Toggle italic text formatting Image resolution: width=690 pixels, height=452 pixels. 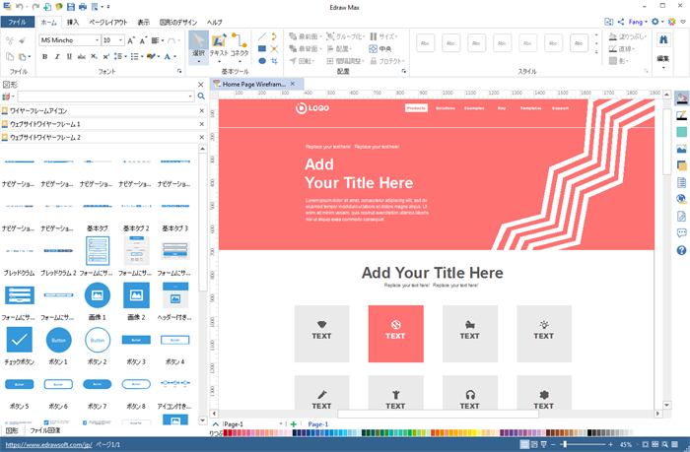pyautogui.click(x=57, y=56)
